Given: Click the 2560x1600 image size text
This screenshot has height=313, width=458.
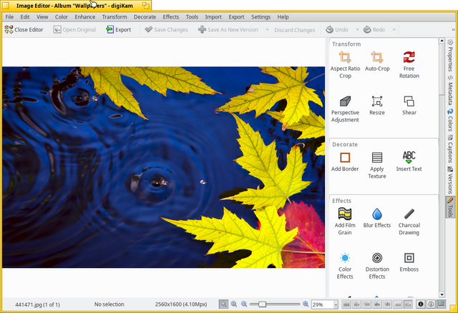Looking at the screenshot, I should [x=181, y=304].
